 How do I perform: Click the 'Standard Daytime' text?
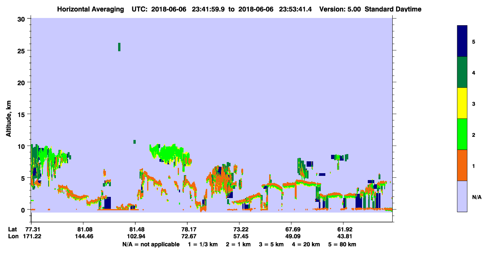tap(393, 9)
